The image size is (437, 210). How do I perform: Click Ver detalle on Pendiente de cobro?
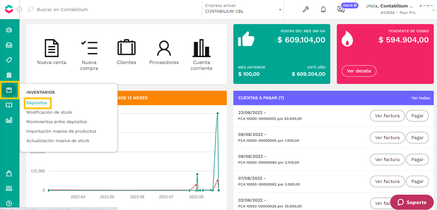pos(359,71)
